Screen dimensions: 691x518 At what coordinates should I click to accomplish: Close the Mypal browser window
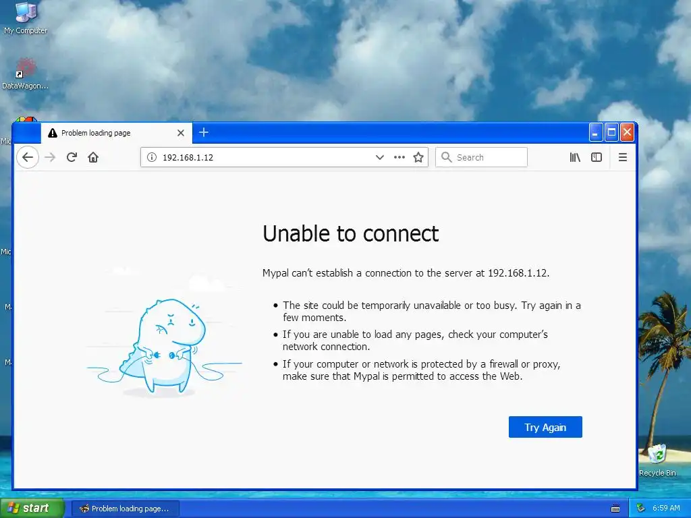tap(627, 132)
